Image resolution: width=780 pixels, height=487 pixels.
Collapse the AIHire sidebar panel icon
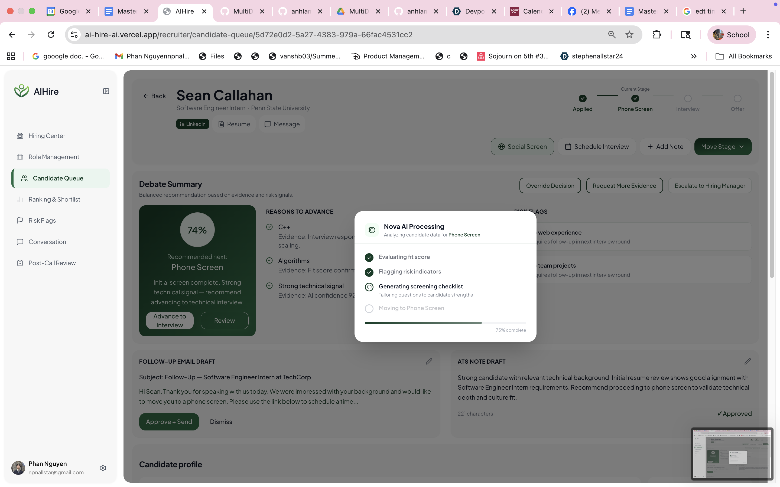click(106, 91)
